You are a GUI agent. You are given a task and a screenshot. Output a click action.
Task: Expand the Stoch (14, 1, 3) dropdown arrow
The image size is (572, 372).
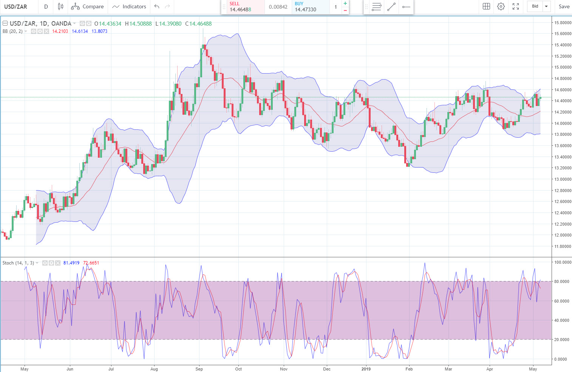click(37, 263)
